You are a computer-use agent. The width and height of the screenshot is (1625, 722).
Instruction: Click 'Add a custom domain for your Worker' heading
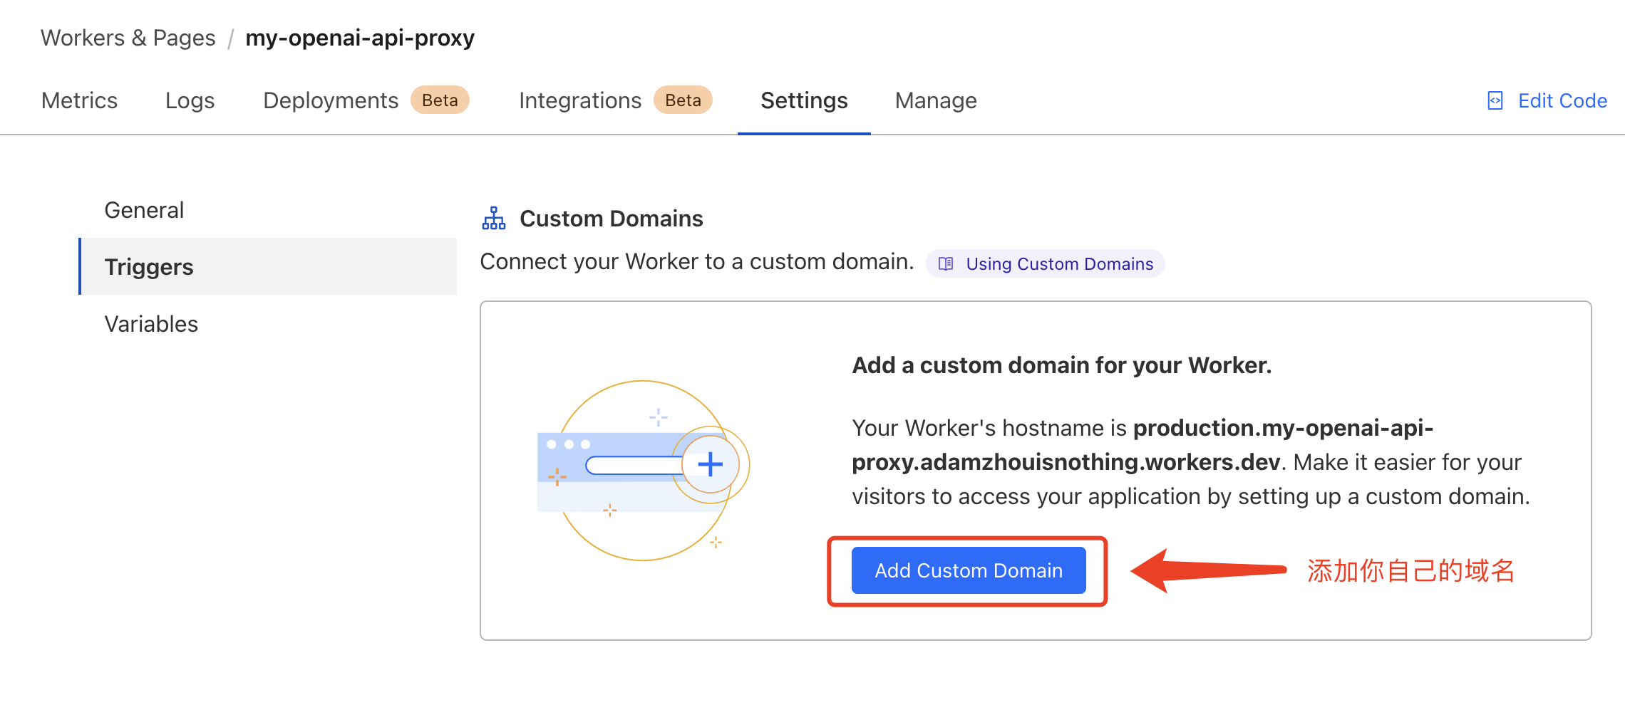tap(1062, 365)
